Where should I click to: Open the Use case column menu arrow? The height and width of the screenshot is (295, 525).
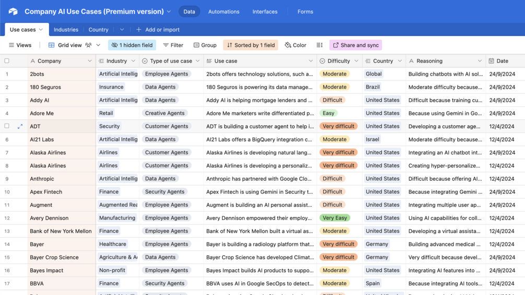pos(311,61)
